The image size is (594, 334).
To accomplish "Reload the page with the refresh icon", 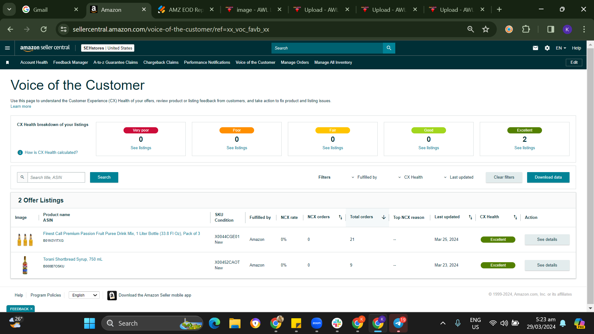I will (44, 29).
